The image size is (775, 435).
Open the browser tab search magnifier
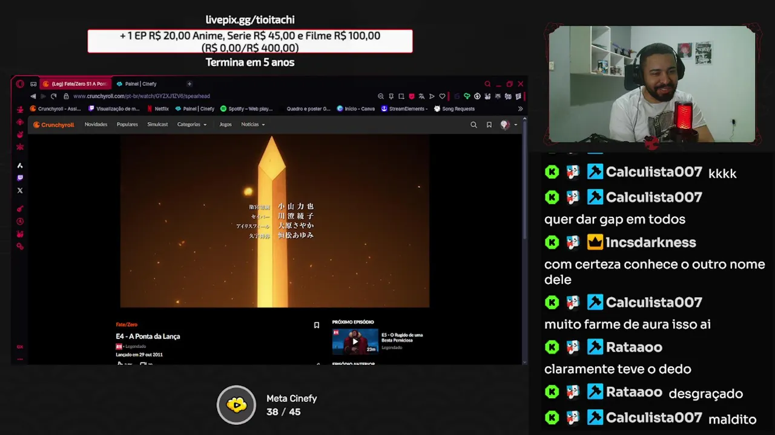click(x=487, y=84)
